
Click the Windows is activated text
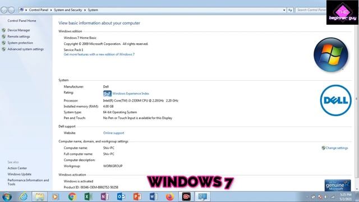pos(79,181)
